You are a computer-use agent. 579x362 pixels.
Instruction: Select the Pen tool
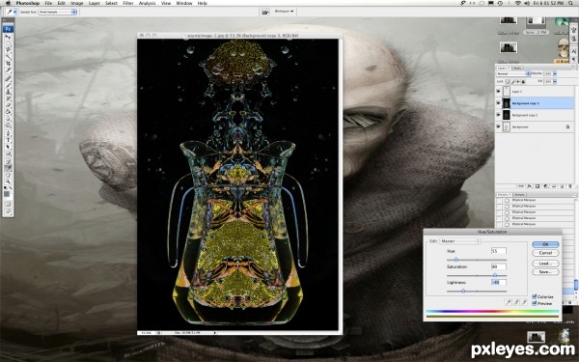(x=8, y=134)
